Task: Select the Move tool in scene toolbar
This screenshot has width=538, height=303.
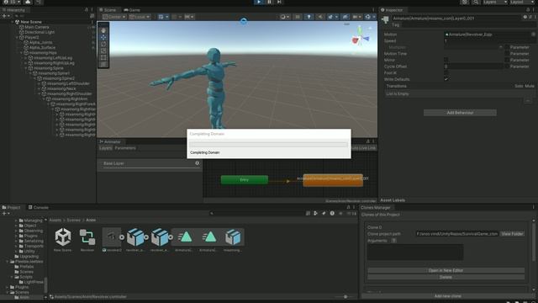Action: [x=103, y=37]
